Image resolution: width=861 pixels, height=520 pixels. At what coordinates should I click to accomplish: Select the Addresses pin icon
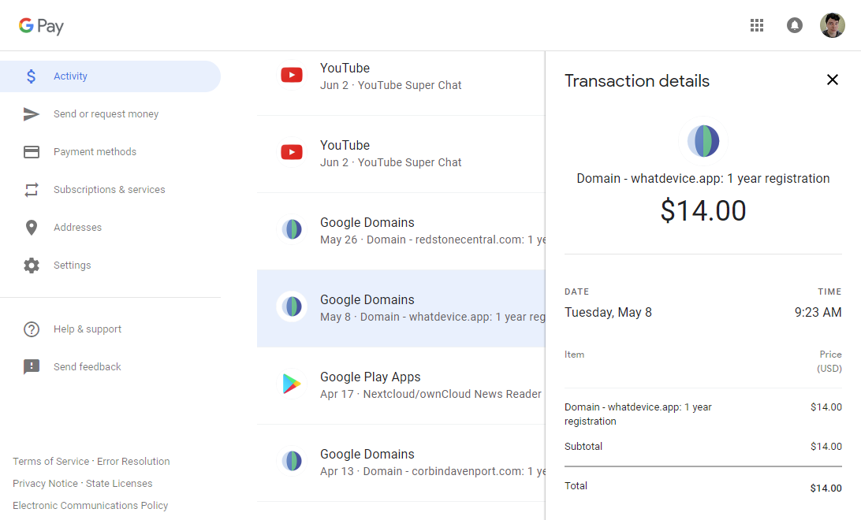tap(31, 227)
